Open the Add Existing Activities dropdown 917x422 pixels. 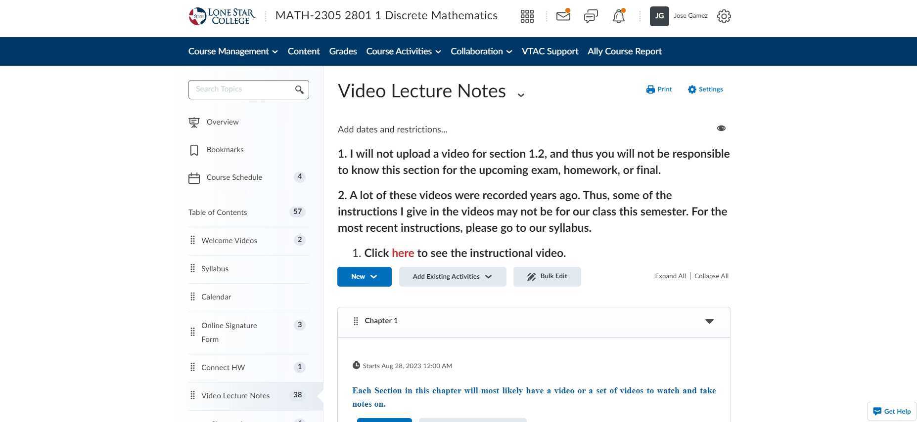453,277
